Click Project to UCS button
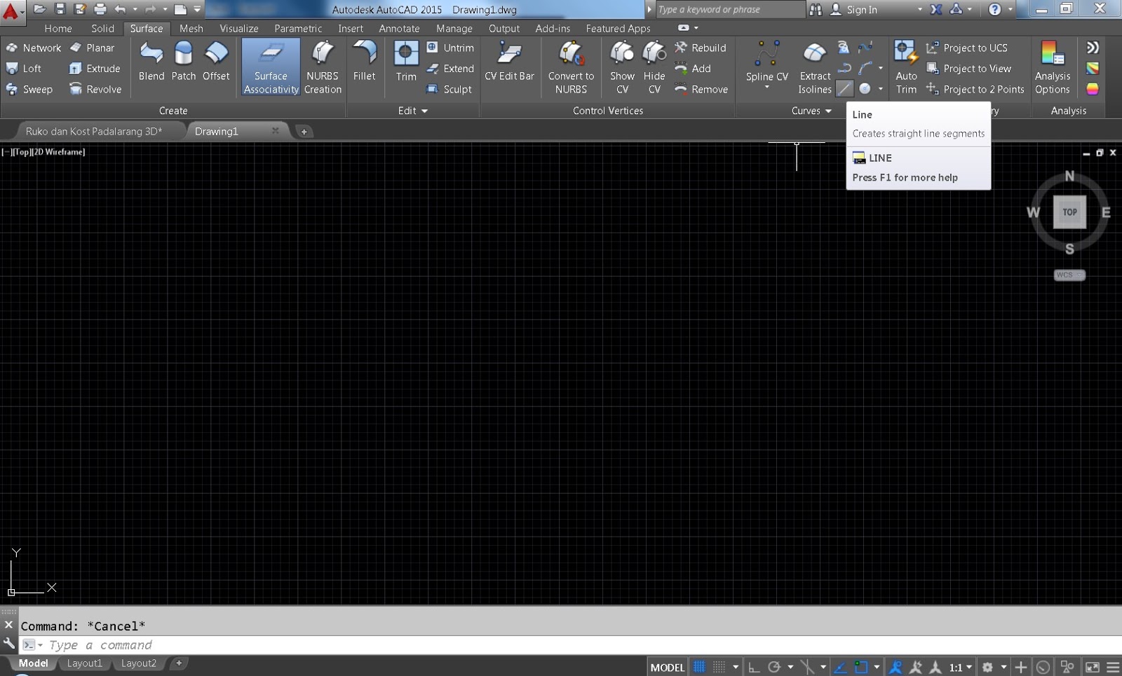 pos(967,48)
